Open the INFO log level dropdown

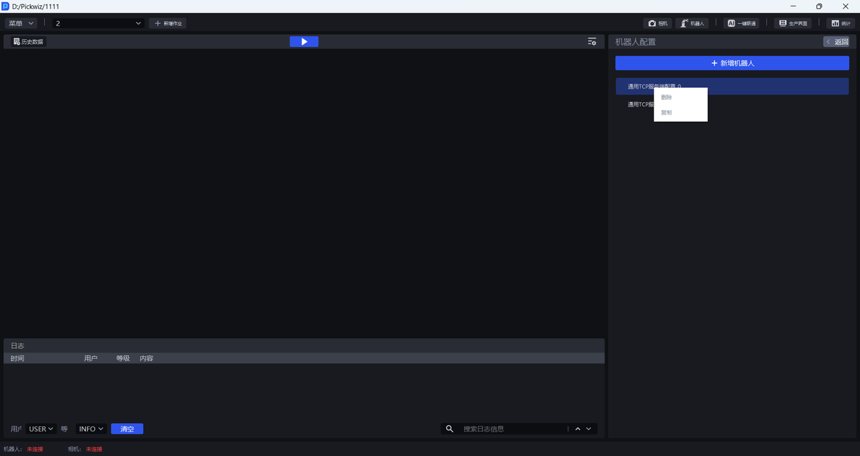tap(91, 429)
